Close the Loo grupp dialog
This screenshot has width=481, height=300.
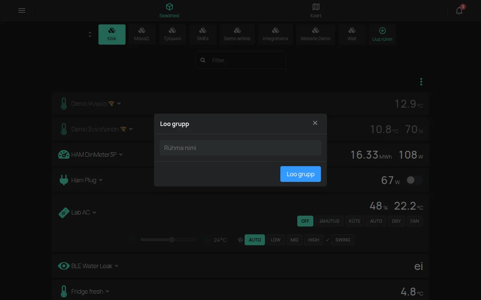(315, 123)
